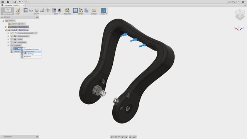Close the Firemans document tab
This screenshot has height=139, width=247.
pyautogui.click(x=24, y=5)
